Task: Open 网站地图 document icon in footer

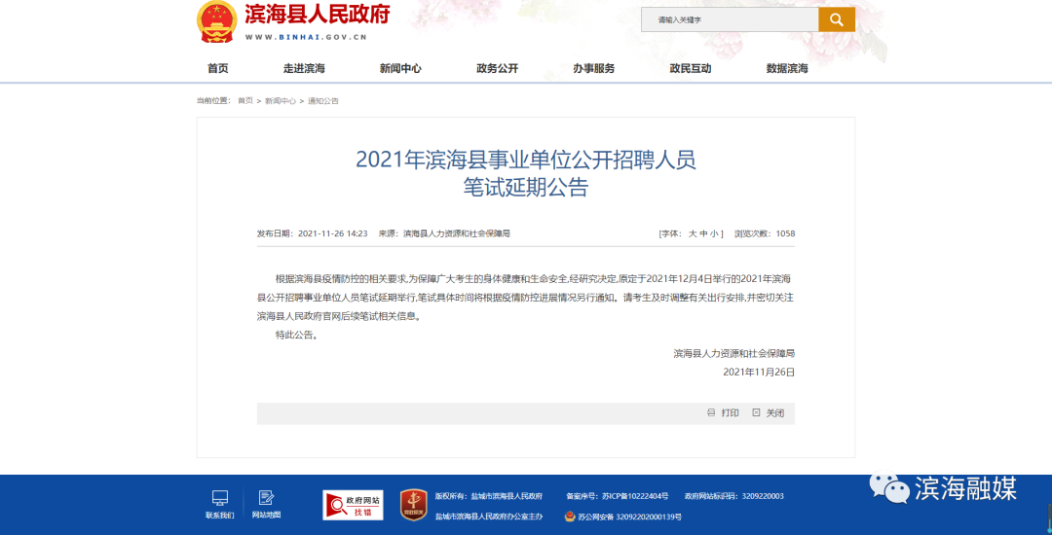Action: click(x=266, y=498)
